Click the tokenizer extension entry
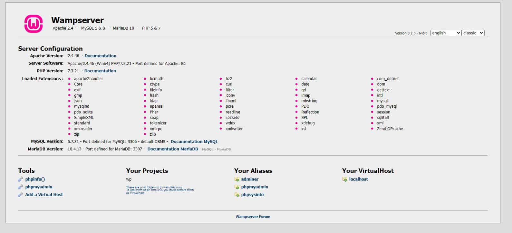Image resolution: width=512 pixels, height=233 pixels. 158,123
